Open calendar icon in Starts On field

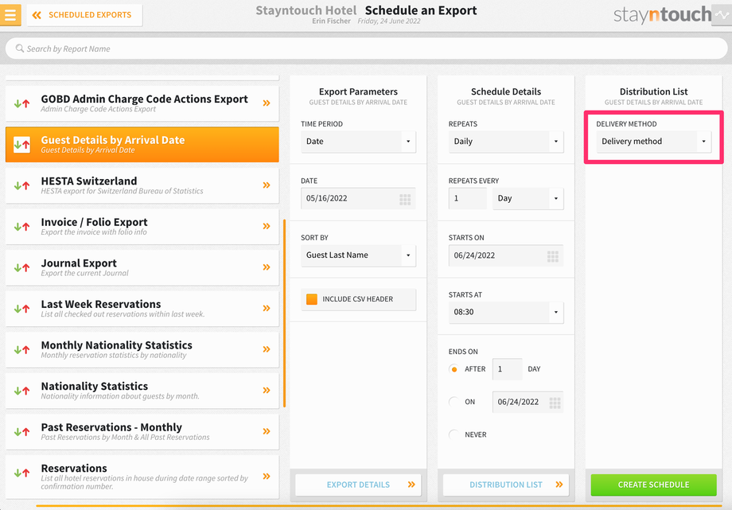click(x=553, y=256)
